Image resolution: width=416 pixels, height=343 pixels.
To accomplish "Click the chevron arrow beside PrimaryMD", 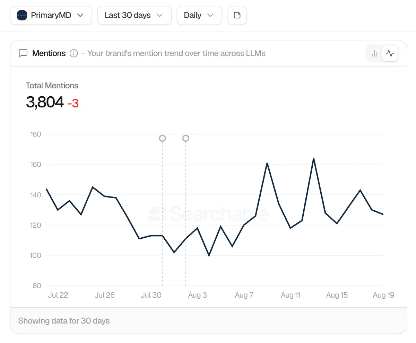I will point(80,15).
